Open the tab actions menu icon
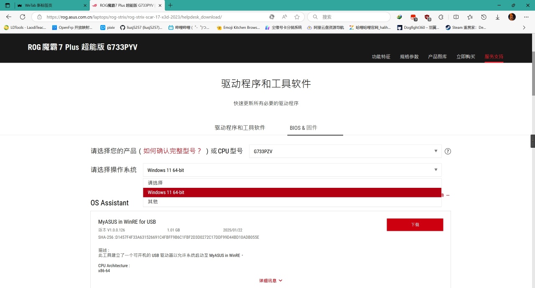535x288 pixels. point(8,5)
